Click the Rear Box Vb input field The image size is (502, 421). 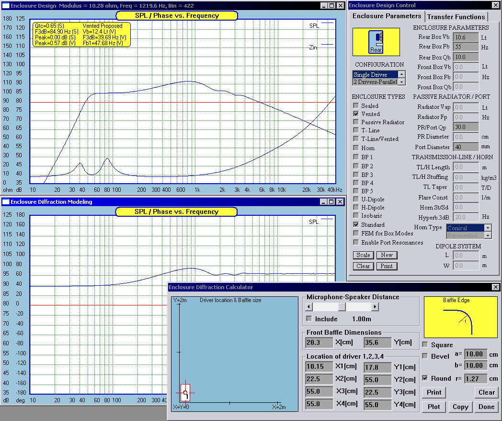coord(466,37)
